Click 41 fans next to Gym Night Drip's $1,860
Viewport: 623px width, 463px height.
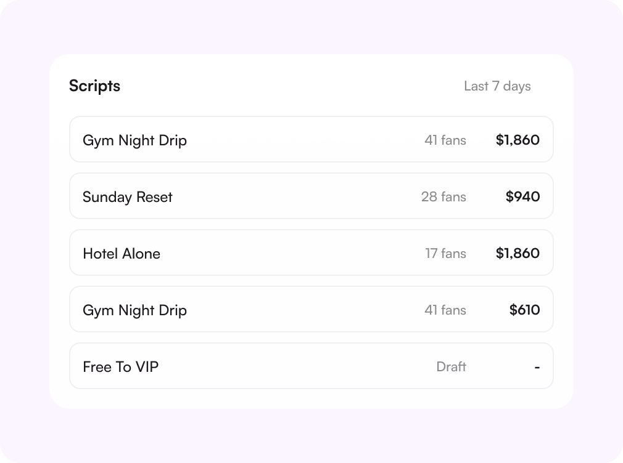pyautogui.click(x=445, y=140)
